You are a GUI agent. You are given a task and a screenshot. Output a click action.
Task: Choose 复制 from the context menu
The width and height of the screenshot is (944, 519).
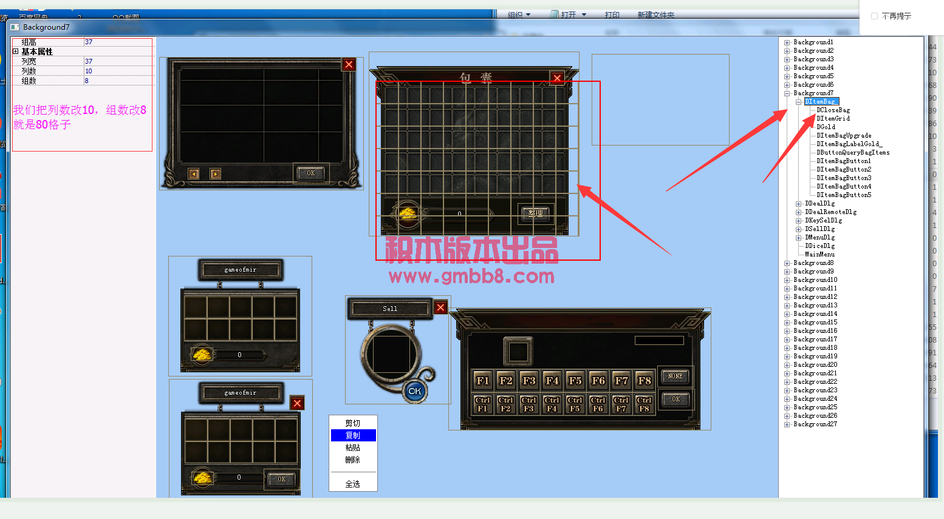pyautogui.click(x=354, y=435)
